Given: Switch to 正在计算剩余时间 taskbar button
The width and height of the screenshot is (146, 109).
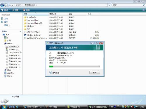Looking at the screenshot, I should coord(98,107).
